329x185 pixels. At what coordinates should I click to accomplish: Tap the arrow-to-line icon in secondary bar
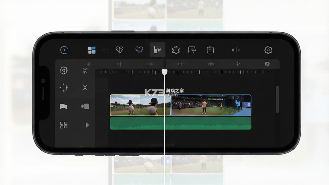237,64
